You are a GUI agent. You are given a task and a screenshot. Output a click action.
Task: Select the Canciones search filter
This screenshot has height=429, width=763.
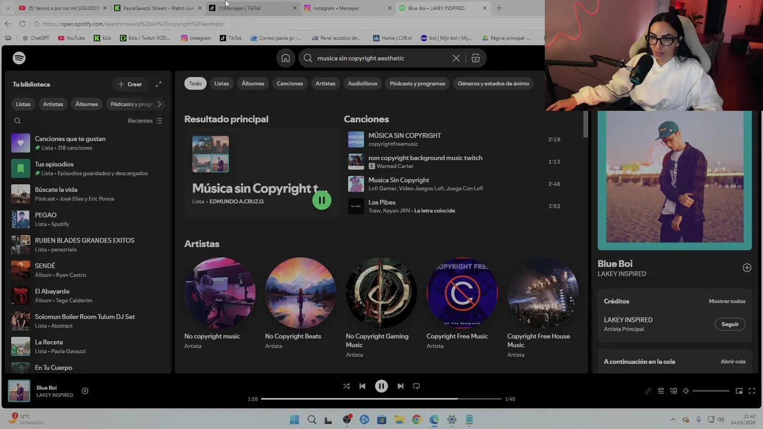pos(290,83)
